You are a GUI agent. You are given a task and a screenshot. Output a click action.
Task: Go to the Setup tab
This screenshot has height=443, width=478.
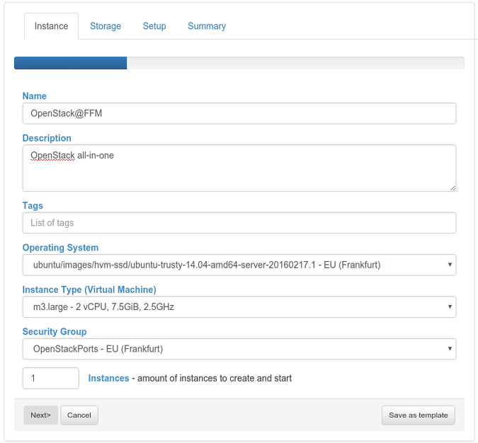point(154,26)
